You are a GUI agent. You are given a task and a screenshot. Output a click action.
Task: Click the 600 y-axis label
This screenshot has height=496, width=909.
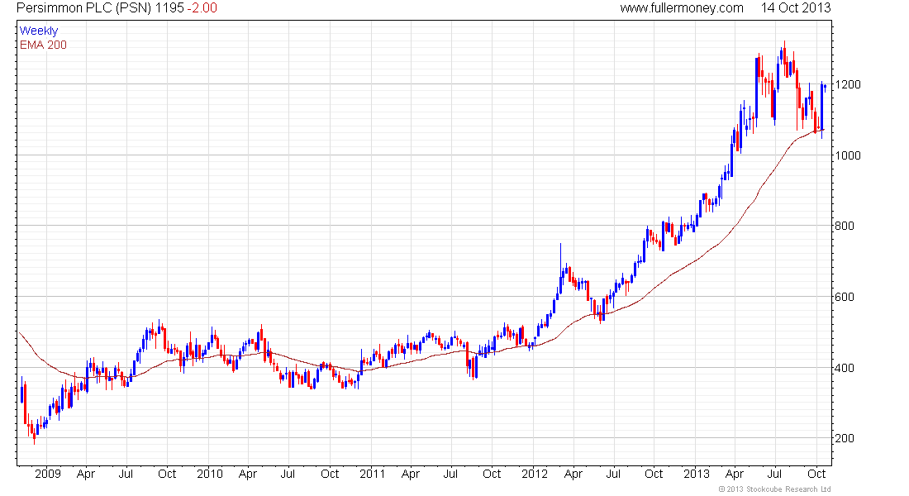coord(845,297)
